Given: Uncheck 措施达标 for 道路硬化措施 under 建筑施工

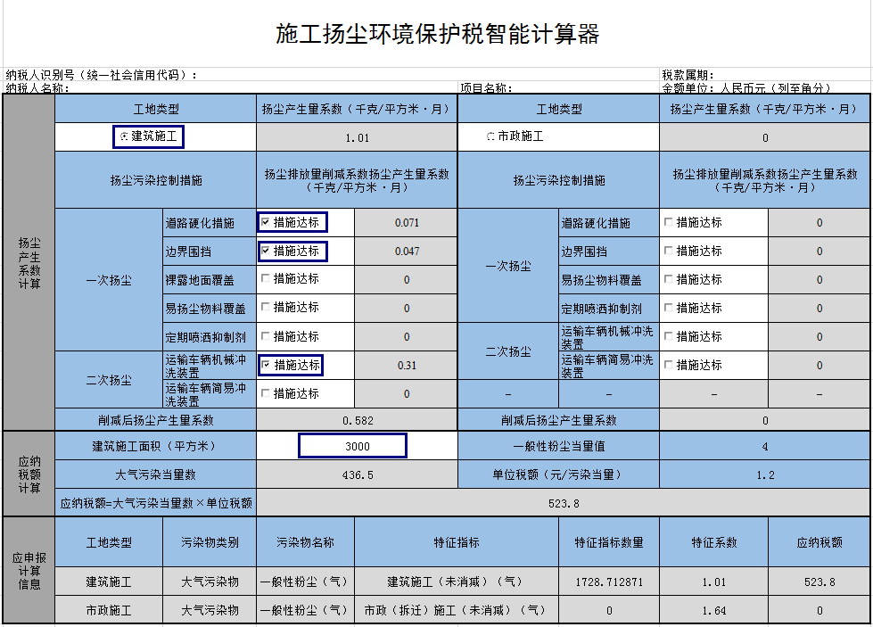Looking at the screenshot, I should click(266, 222).
